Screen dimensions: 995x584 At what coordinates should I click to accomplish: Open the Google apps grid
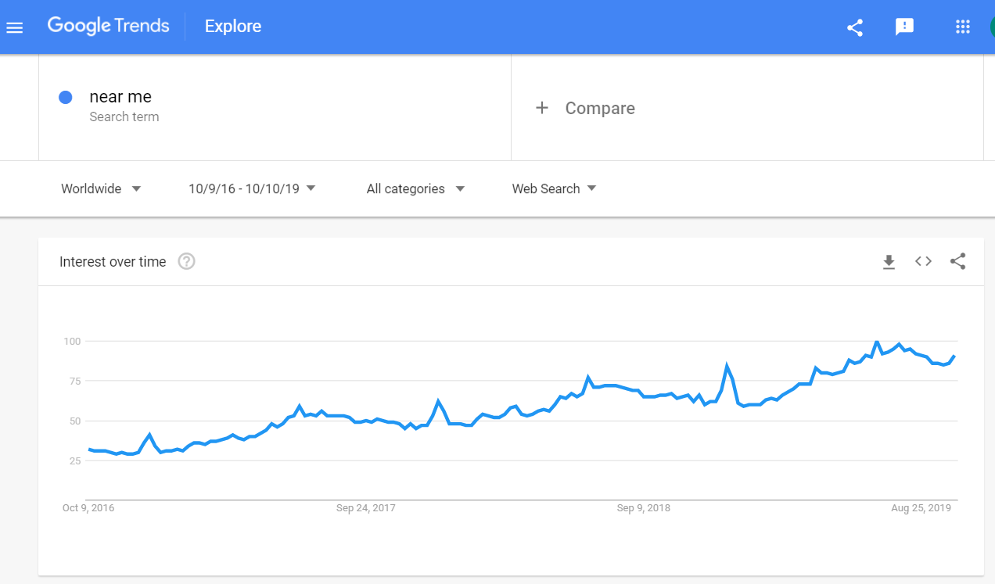point(963,27)
